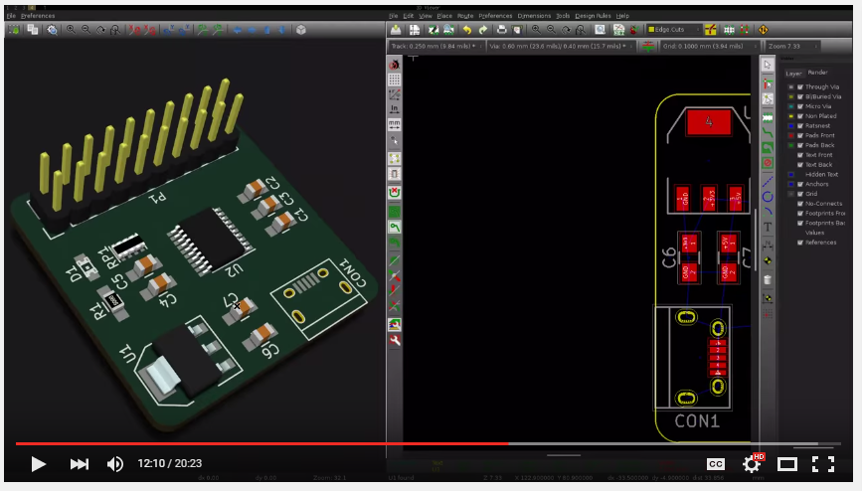The height and width of the screenshot is (491, 862).
Task: Select the add text tool
Action: tap(768, 228)
